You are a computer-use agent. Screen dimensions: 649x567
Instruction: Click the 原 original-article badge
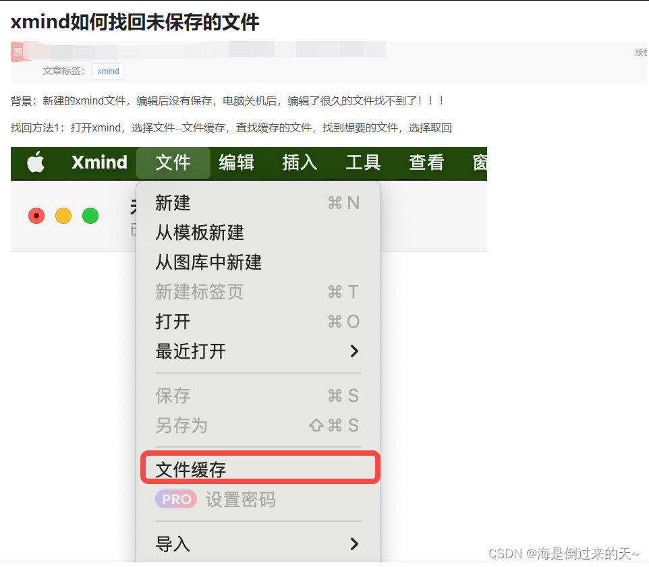18,52
